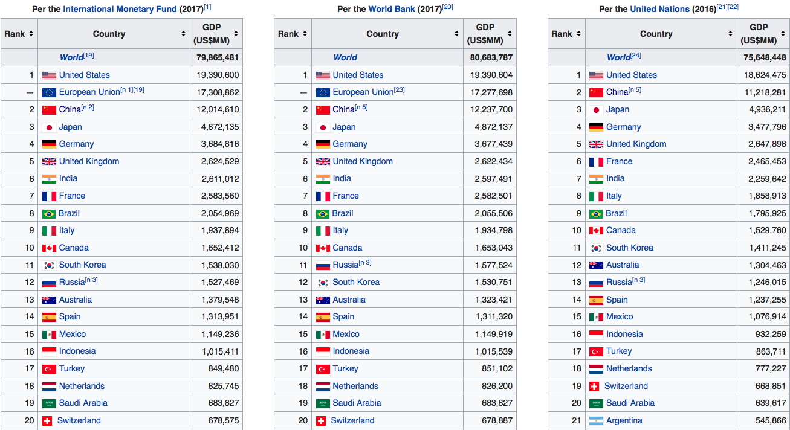The width and height of the screenshot is (790, 430).
Task: Open Canada link in United Nations table
Action: click(621, 231)
